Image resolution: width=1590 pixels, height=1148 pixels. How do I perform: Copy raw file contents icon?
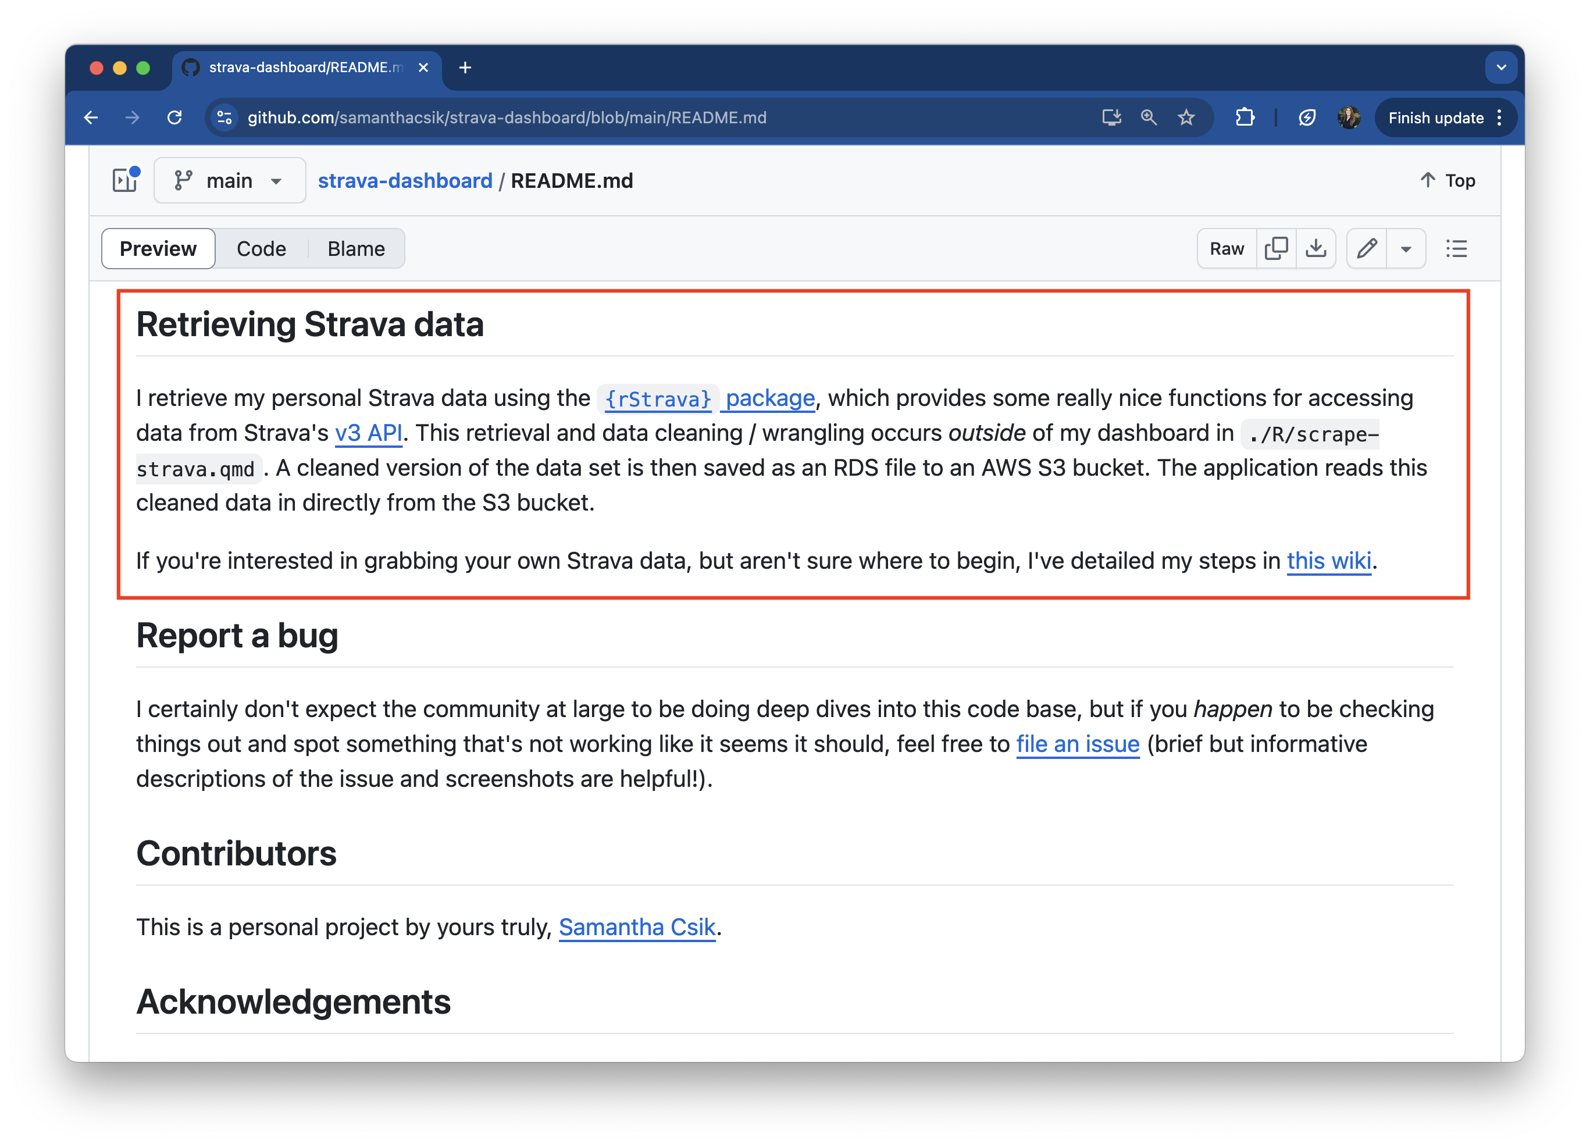click(x=1276, y=249)
